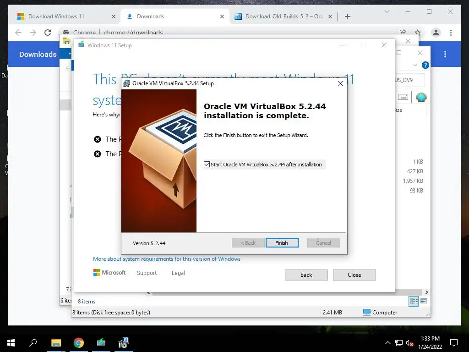
Task: Select the 93 KB file size entry
Action: pyautogui.click(x=416, y=190)
